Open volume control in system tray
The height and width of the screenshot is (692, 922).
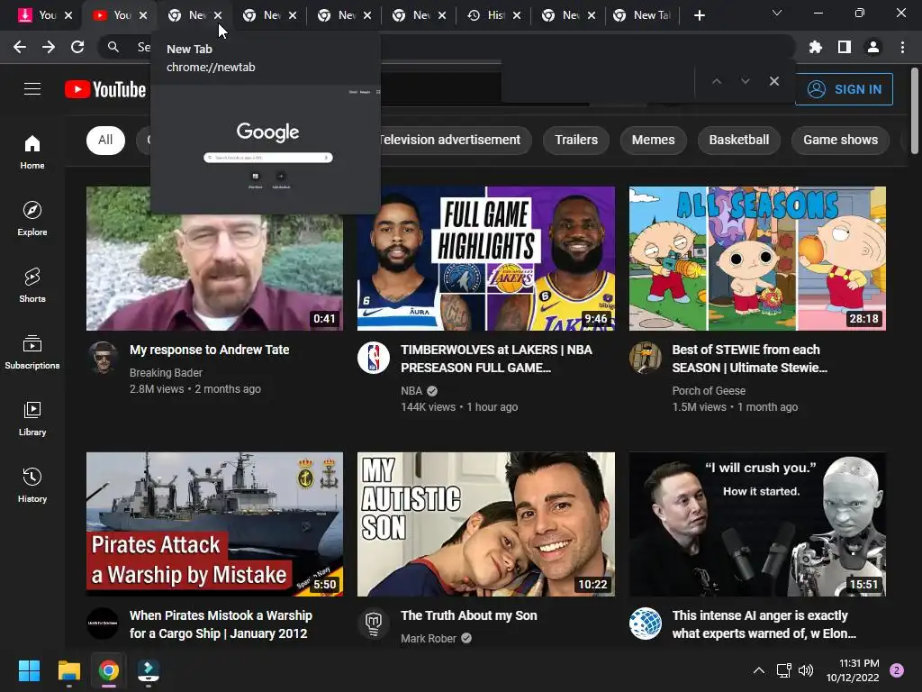pyautogui.click(x=806, y=670)
